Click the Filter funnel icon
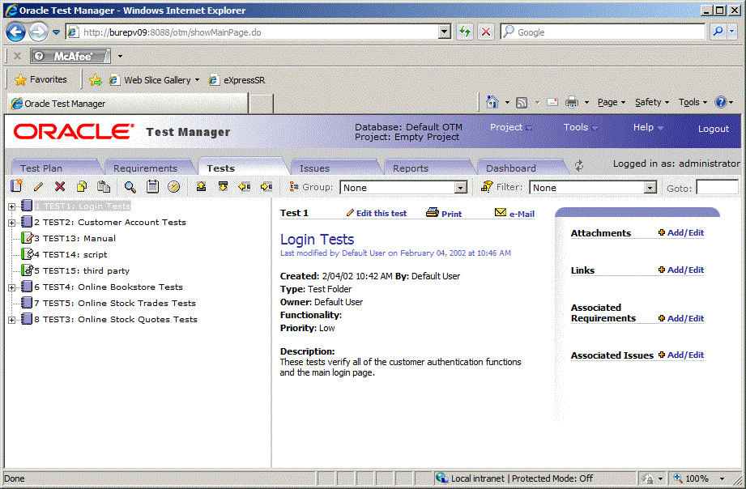 point(487,186)
